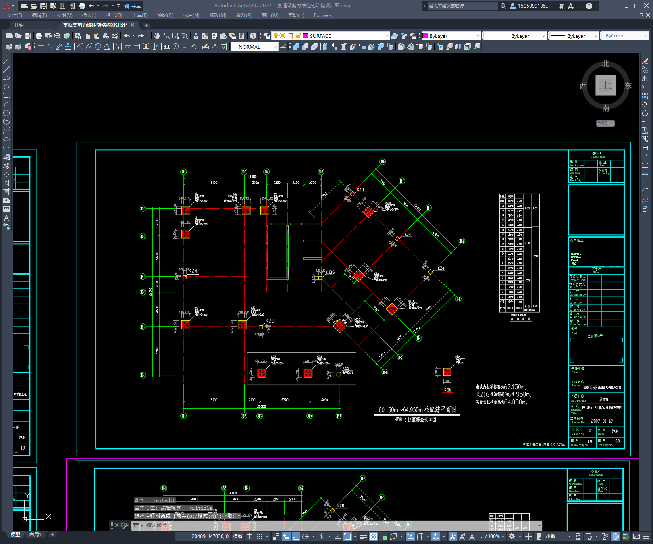Click the Mirror tool in modify toolbar
The height and width of the screenshot is (544, 653).
tap(645, 78)
